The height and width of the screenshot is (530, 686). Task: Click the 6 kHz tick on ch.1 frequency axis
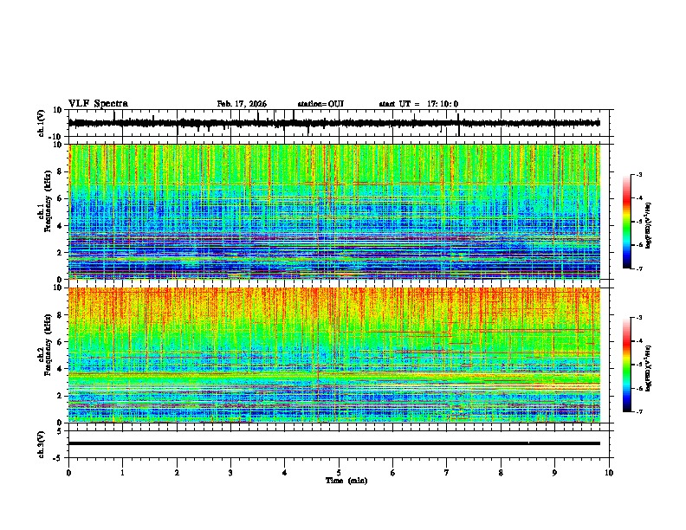click(61, 199)
